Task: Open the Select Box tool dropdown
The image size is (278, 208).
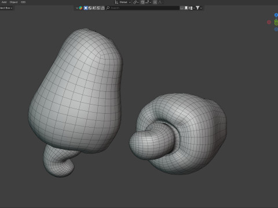Action: [x=6, y=8]
